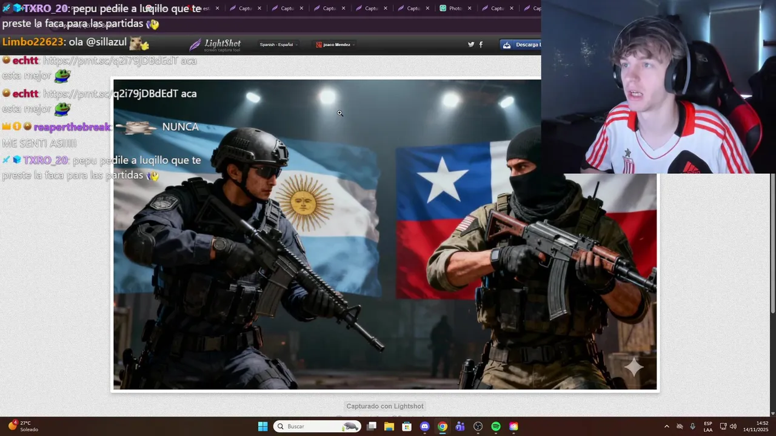Viewport: 776px width, 436px height.
Task: Open the Windows Start menu
Action: click(x=263, y=426)
